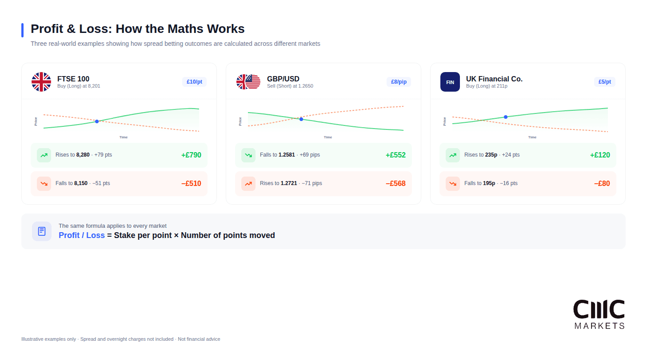Image resolution: width=647 pixels, height=363 pixels.
Task: Click the UK flag icon beside FTSE 100
Action: 41,82
